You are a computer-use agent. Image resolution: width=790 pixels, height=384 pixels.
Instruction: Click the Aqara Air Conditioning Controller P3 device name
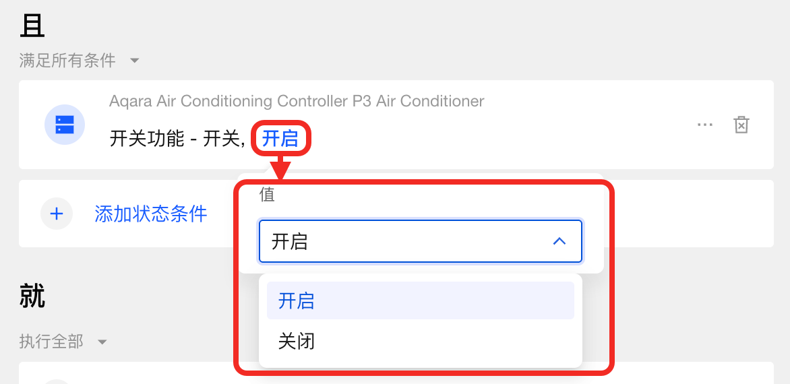[297, 101]
